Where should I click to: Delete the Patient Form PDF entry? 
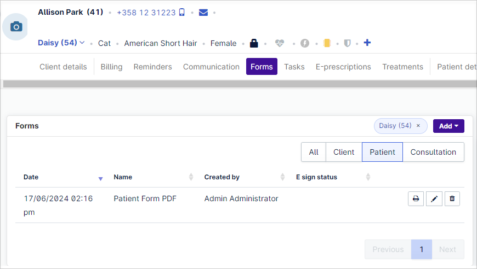pyautogui.click(x=452, y=198)
